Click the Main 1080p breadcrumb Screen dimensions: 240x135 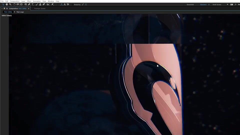(8, 12)
